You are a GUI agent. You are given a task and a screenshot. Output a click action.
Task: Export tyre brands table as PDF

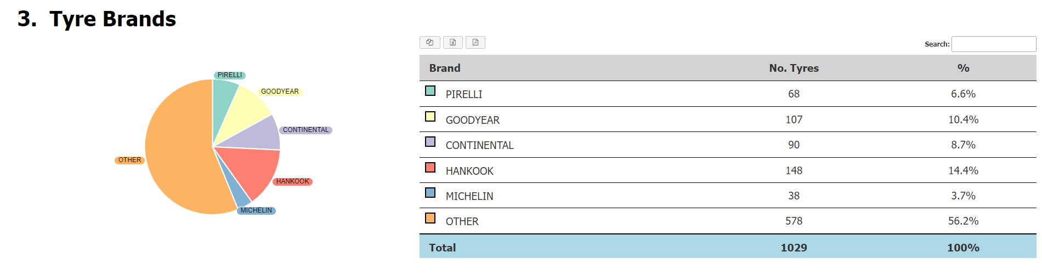coord(475,42)
